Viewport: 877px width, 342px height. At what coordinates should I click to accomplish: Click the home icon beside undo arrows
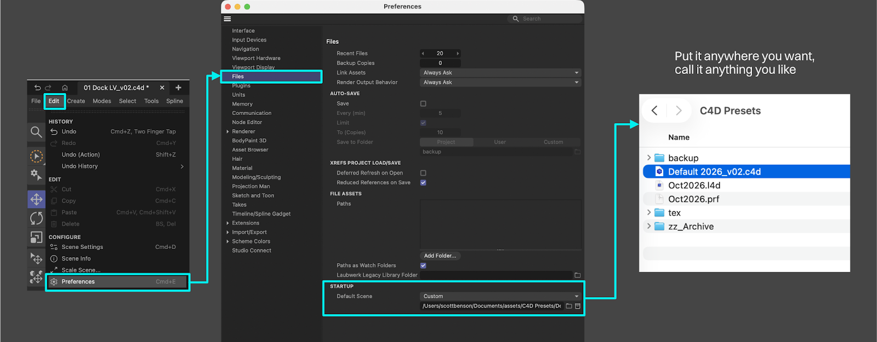65,88
